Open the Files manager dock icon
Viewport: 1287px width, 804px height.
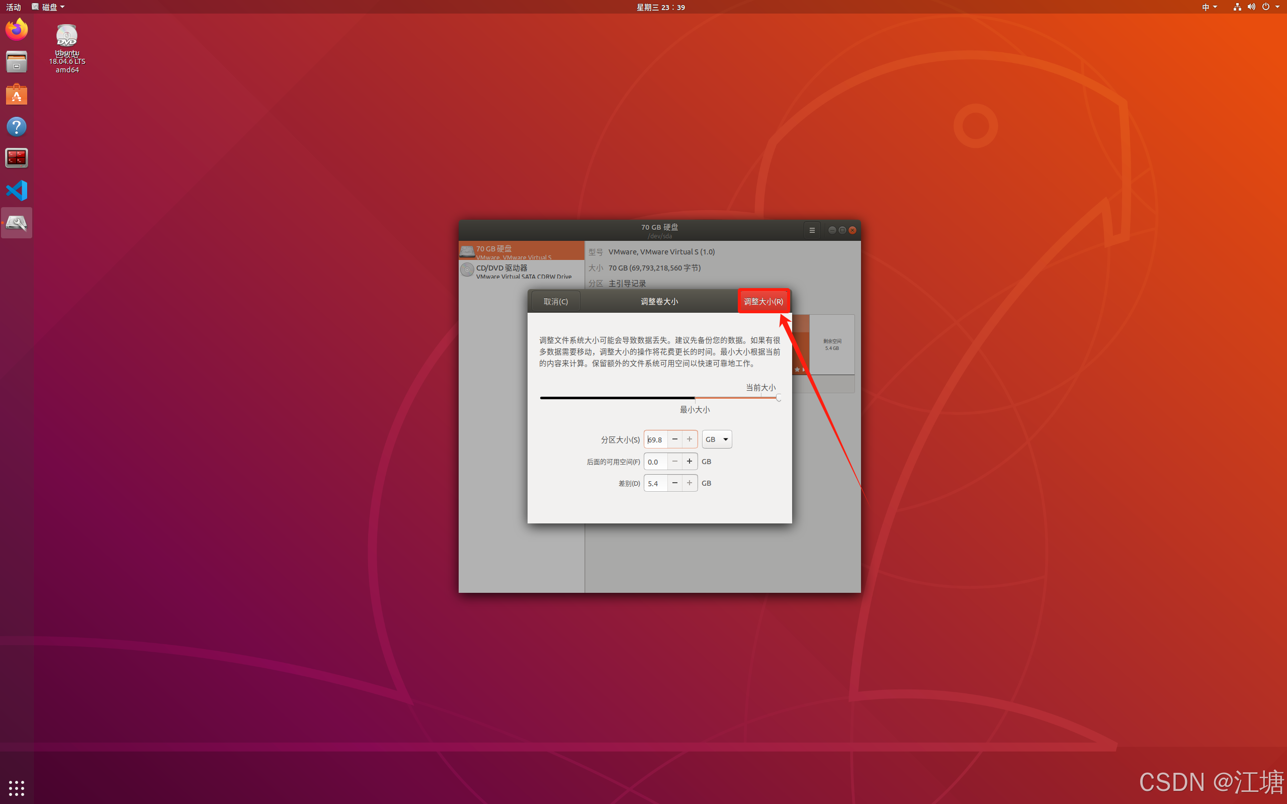coord(17,62)
